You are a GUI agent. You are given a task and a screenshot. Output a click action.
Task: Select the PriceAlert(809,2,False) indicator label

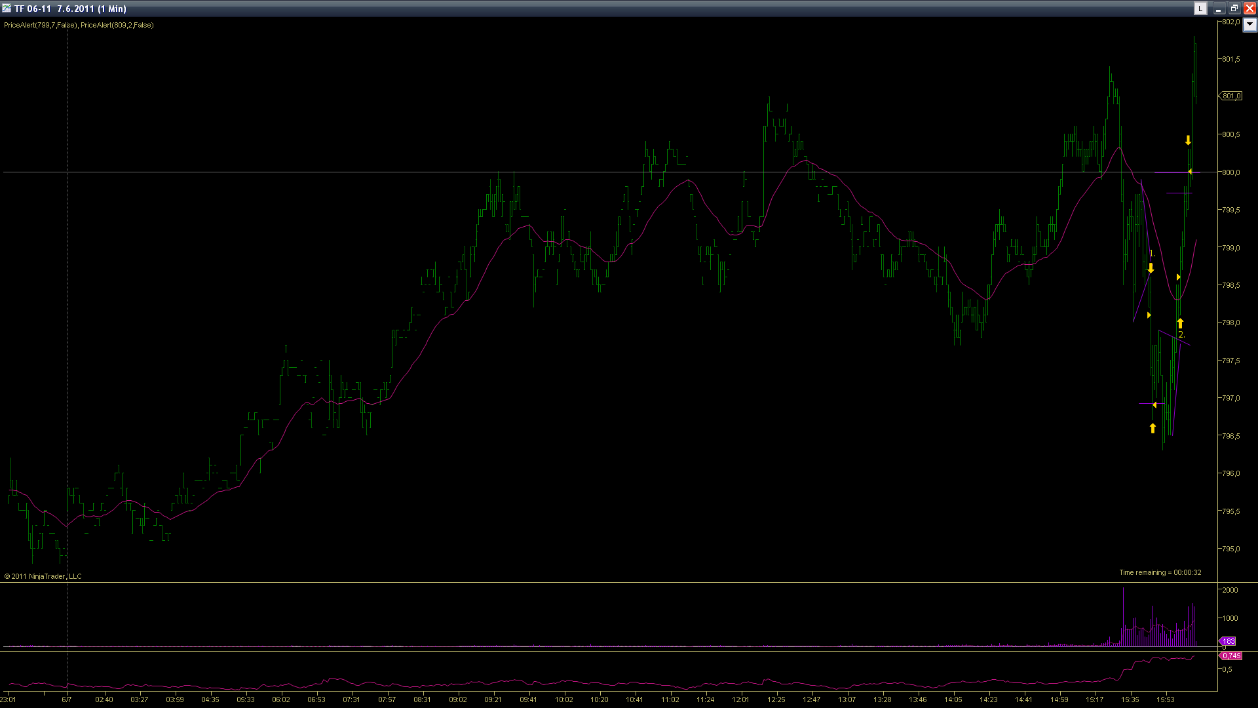[x=117, y=25]
